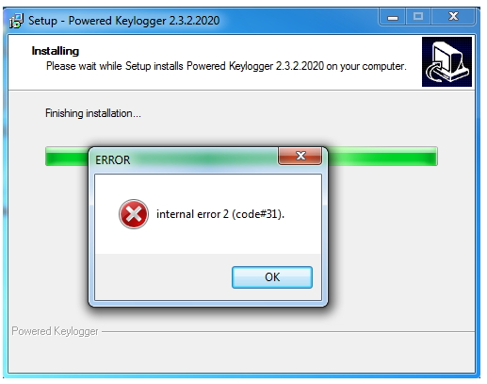Click green progress bar left of dialog
487x384 pixels.
click(67, 157)
